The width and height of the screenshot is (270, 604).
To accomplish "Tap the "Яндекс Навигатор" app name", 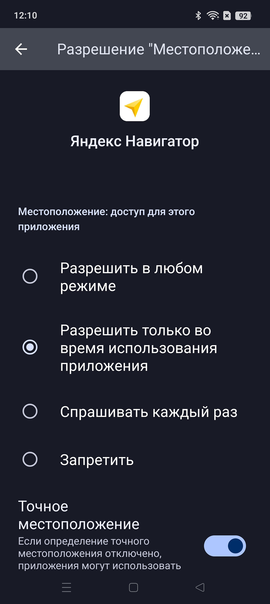I will (x=135, y=141).
